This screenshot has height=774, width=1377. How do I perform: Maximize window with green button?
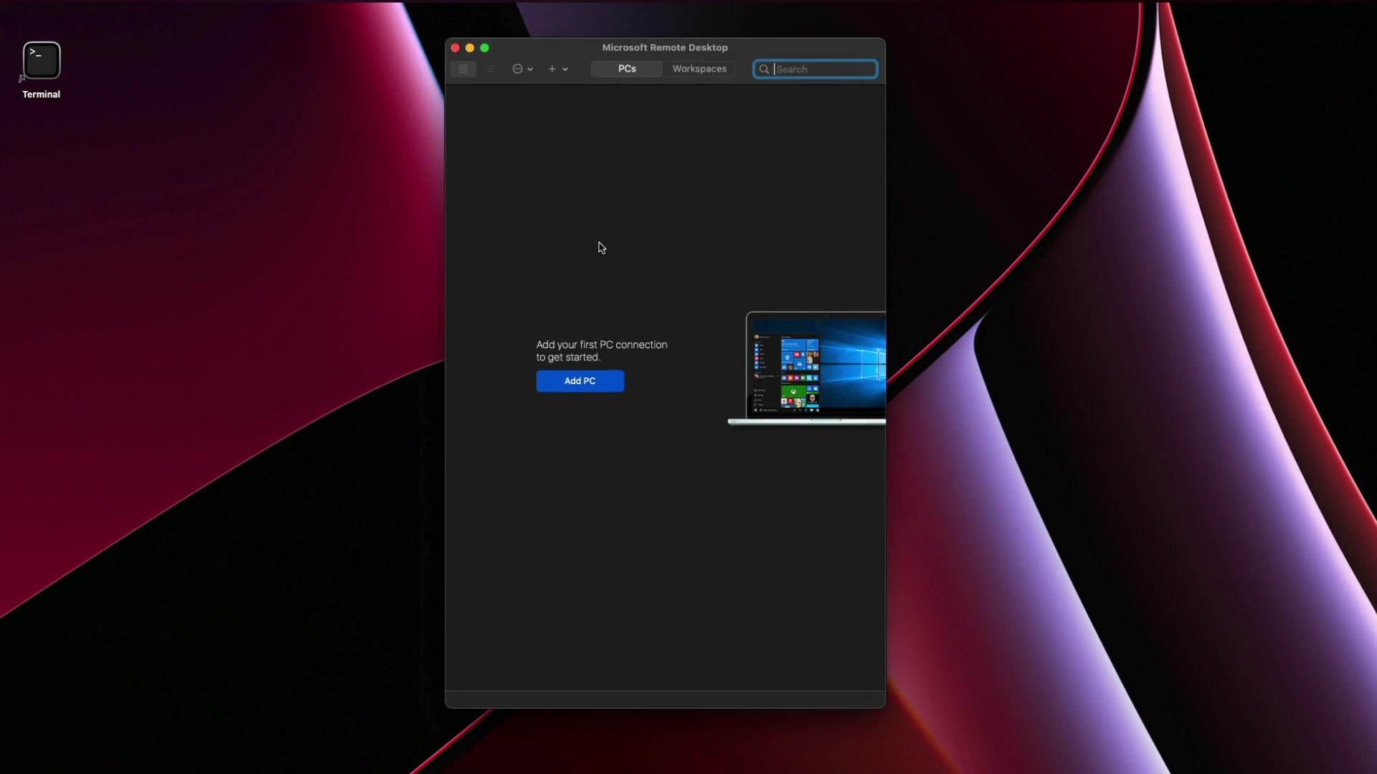[x=485, y=48]
